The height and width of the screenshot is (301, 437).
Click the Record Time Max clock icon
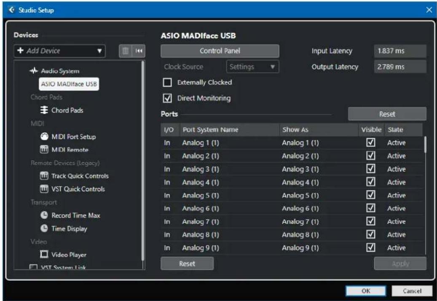click(44, 215)
